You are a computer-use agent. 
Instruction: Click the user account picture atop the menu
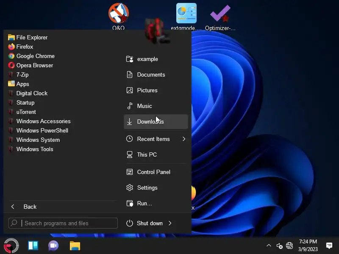[x=157, y=30]
